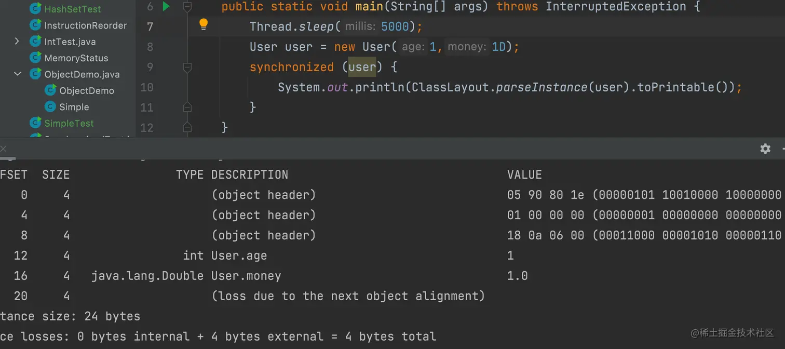785x349 pixels.
Task: Click the class icon beside HashSetTest
Action: (x=35, y=9)
